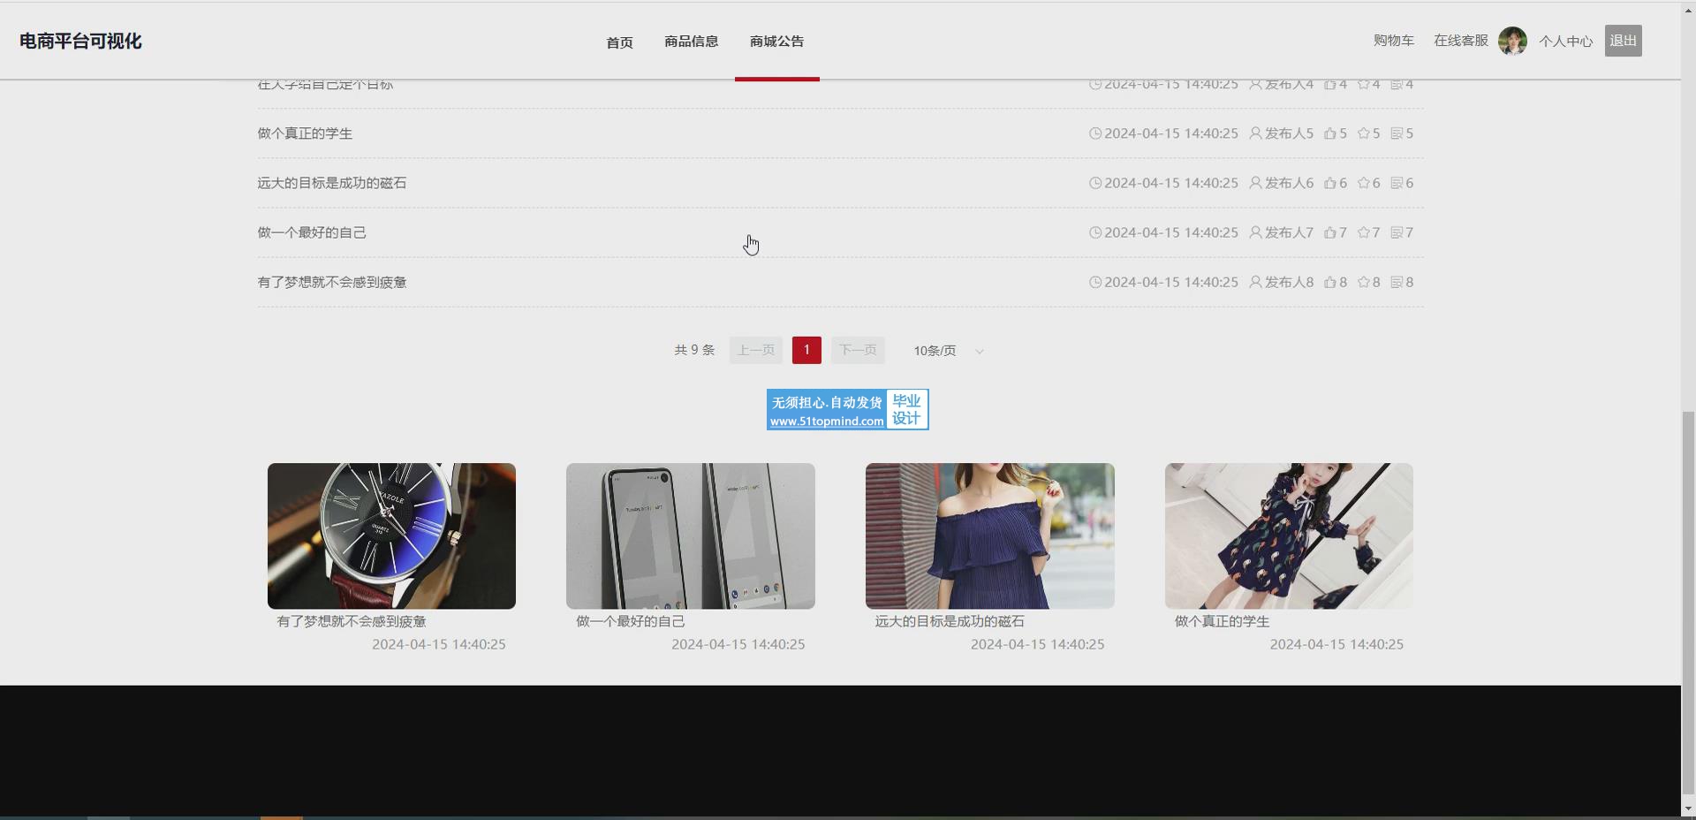Click the 电商平台可视化 site title
This screenshot has width=1696, height=820.
coord(80,42)
